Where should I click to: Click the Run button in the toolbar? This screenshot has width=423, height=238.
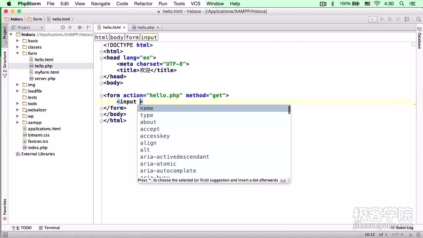tap(382, 19)
